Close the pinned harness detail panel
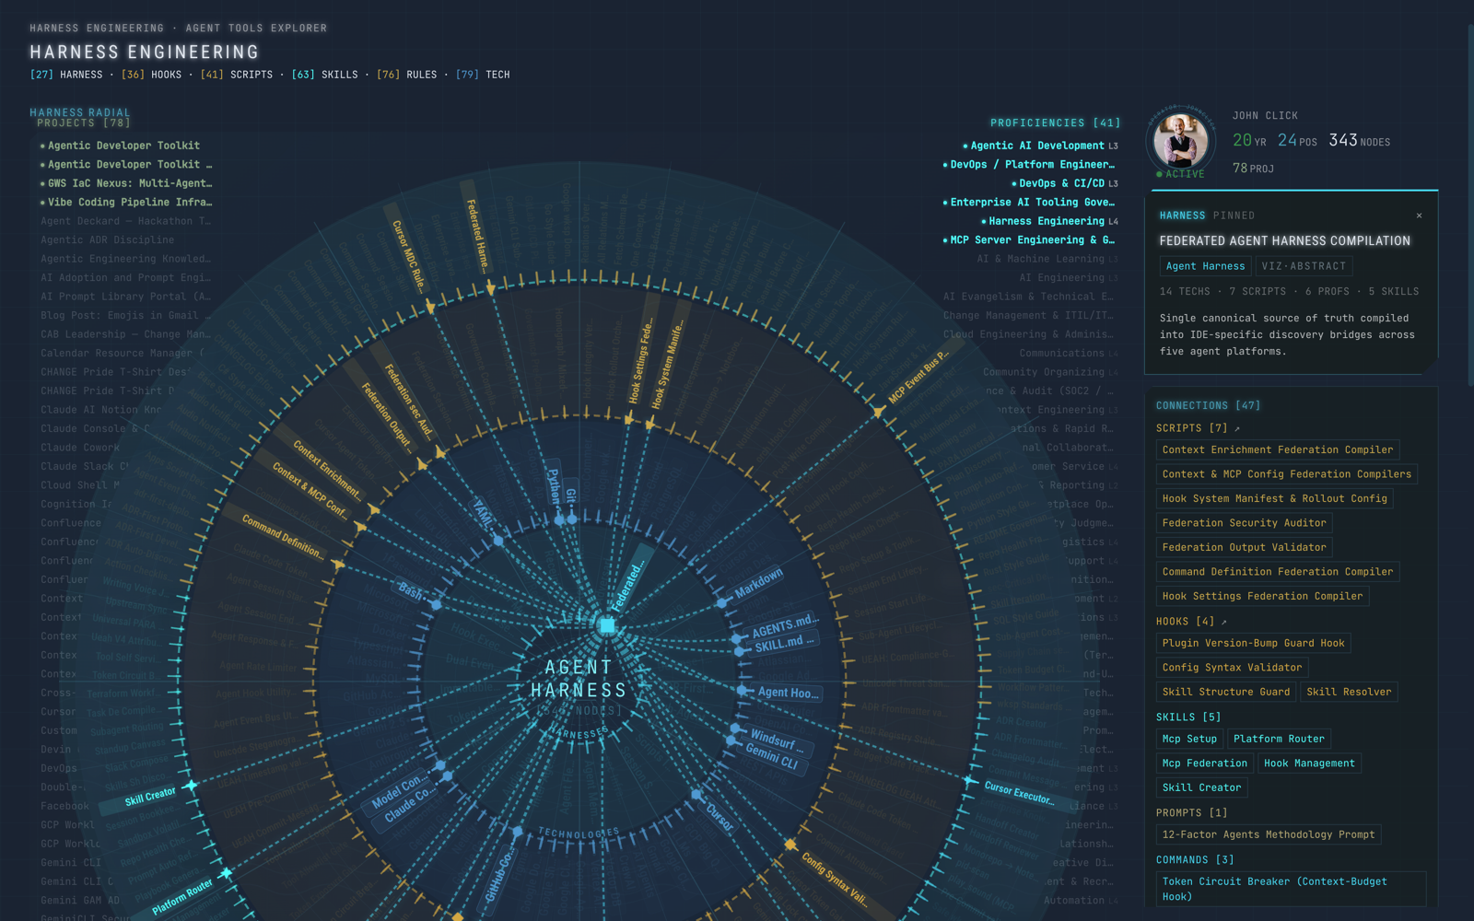Screen dimensions: 1474x921 [1419, 216]
